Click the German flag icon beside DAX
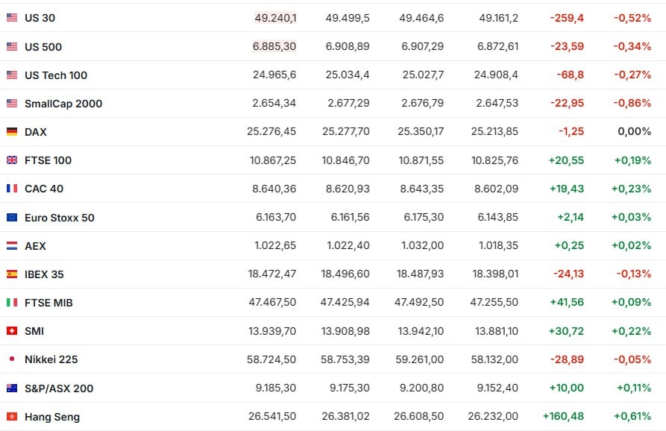Screen dimensions: 666x431 [x=12, y=132]
